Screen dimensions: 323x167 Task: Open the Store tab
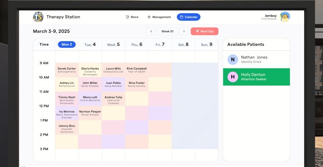click(x=132, y=17)
